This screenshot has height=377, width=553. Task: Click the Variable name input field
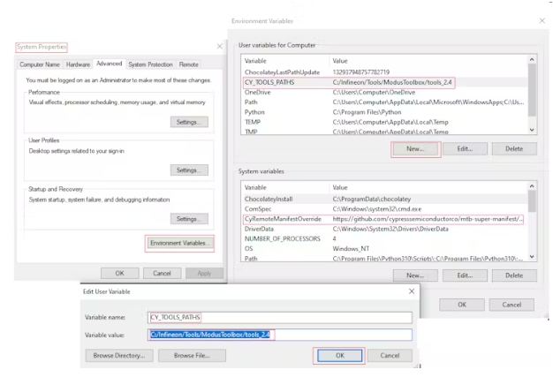pyautogui.click(x=280, y=317)
